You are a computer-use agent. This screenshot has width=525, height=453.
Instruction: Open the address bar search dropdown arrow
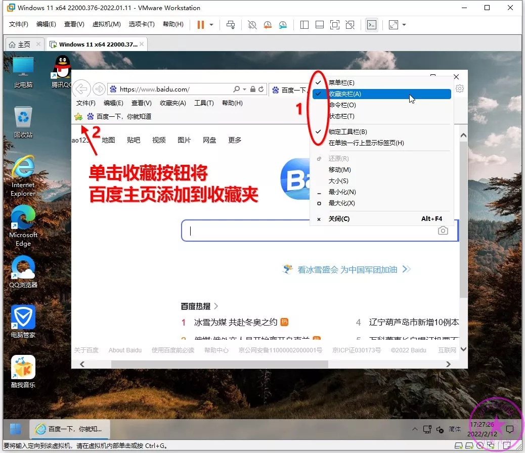244,89
